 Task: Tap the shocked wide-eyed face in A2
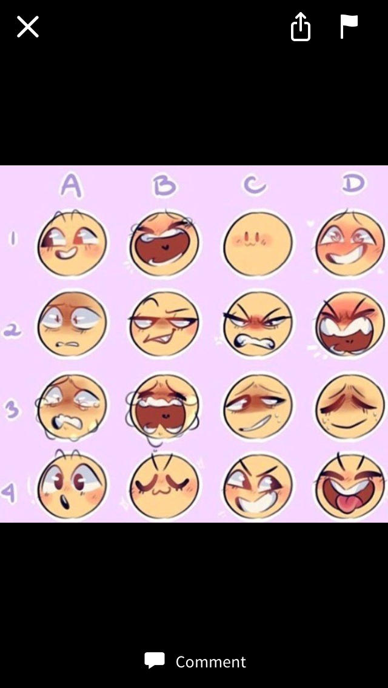(72, 324)
